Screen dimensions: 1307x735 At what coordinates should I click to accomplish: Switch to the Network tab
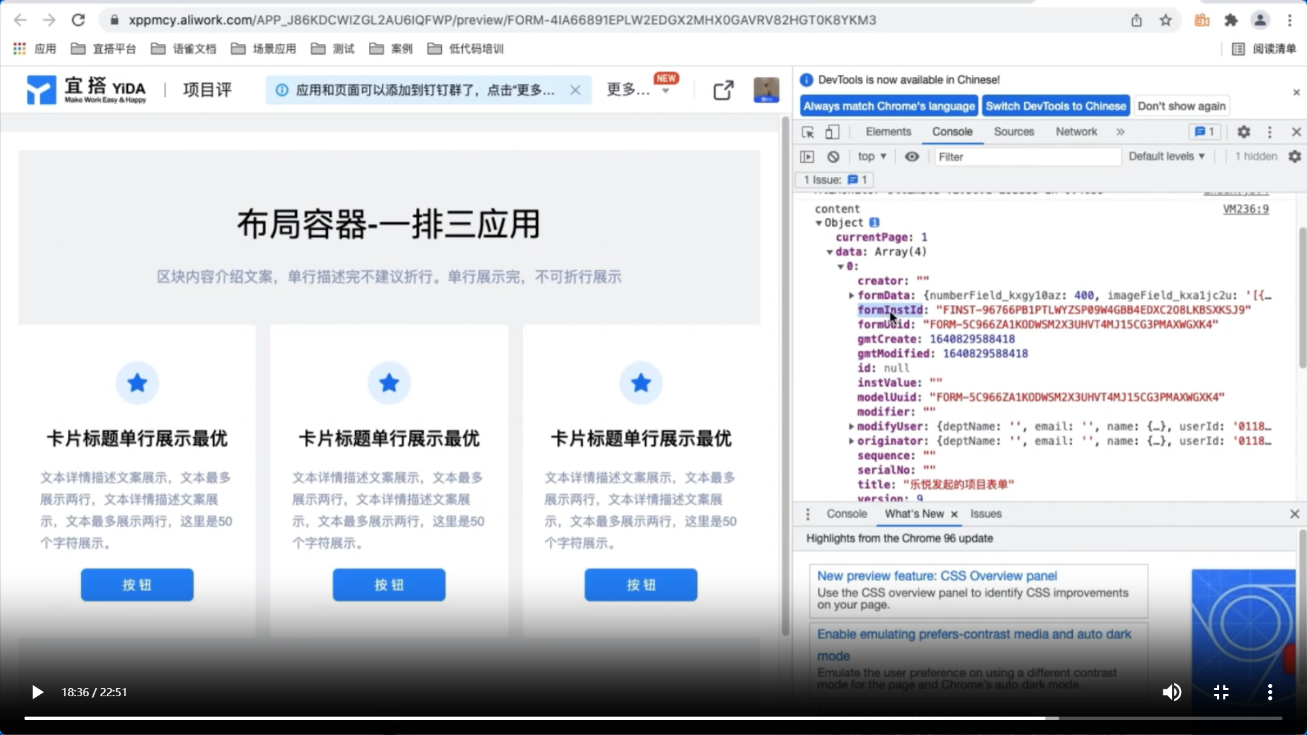point(1076,132)
